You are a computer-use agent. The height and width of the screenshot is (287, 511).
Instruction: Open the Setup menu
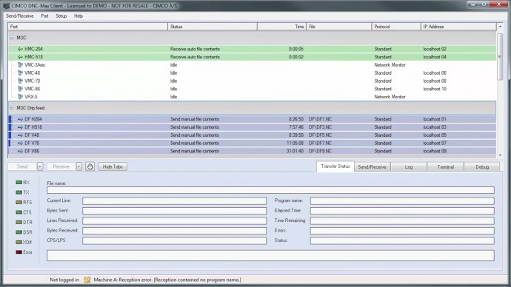[61, 16]
